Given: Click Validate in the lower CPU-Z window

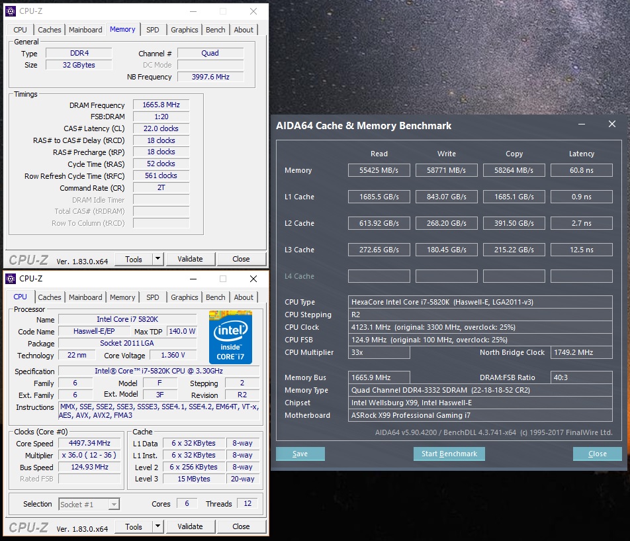Looking at the screenshot, I should pos(191,526).
